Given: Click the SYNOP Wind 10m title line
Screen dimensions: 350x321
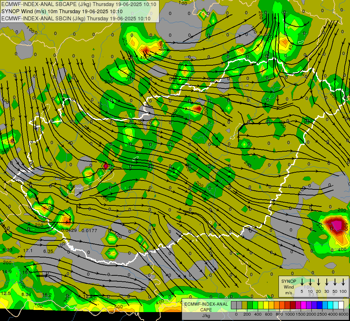Looking at the screenshot, I should point(62,11).
